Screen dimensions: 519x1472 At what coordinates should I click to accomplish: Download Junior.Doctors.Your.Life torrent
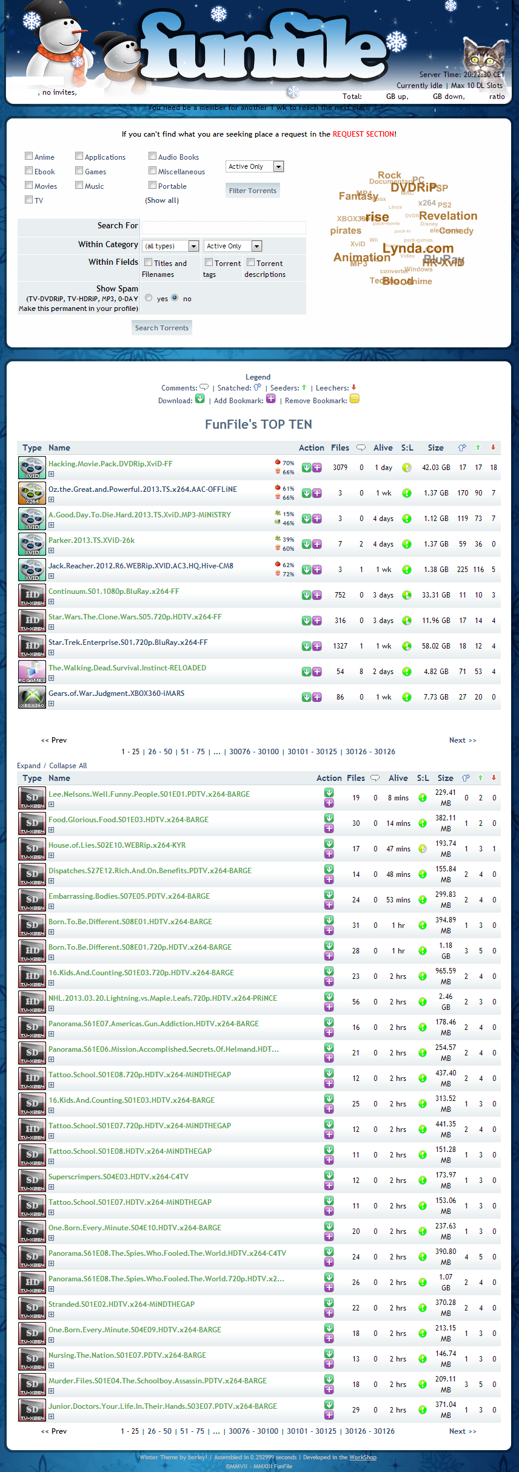pyautogui.click(x=329, y=1405)
